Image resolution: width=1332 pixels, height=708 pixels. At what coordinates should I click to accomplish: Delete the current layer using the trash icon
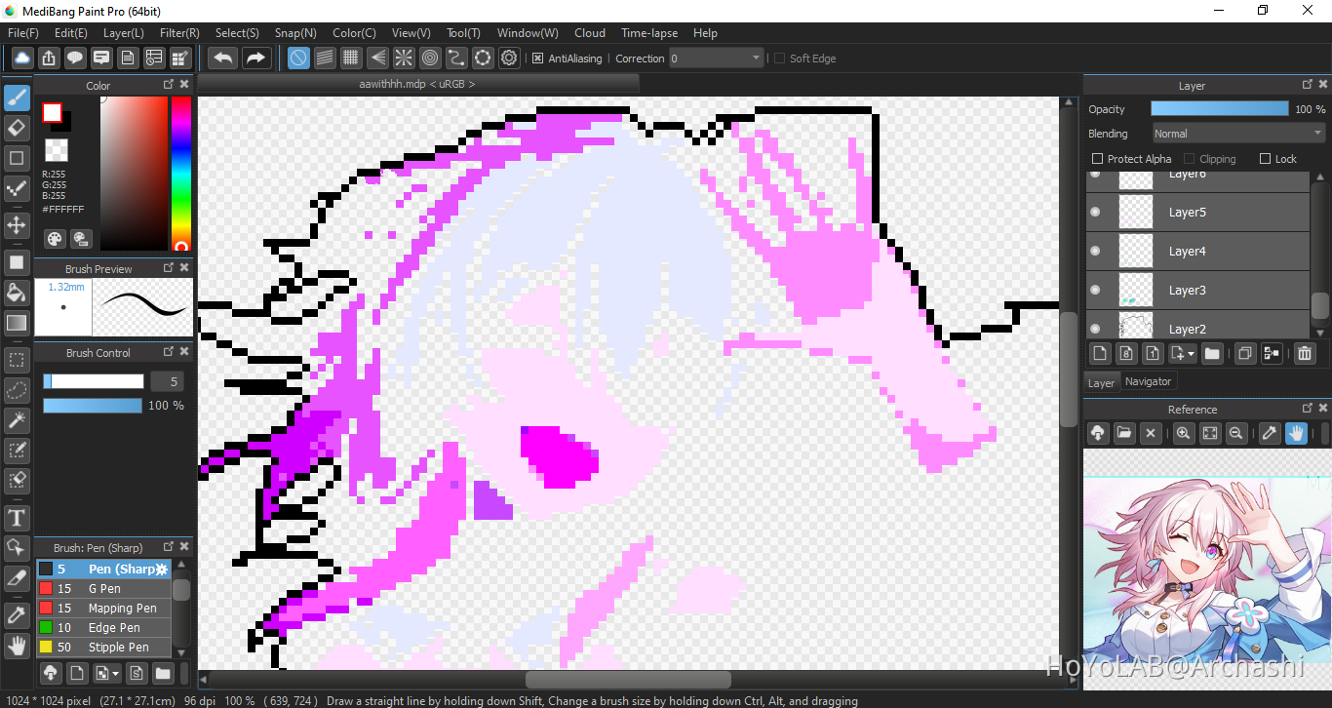[1305, 354]
